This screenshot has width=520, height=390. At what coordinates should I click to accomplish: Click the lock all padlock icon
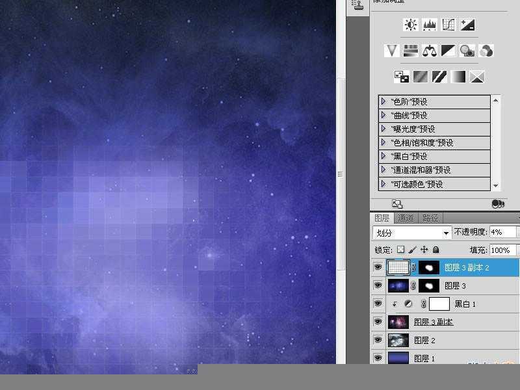click(x=436, y=250)
